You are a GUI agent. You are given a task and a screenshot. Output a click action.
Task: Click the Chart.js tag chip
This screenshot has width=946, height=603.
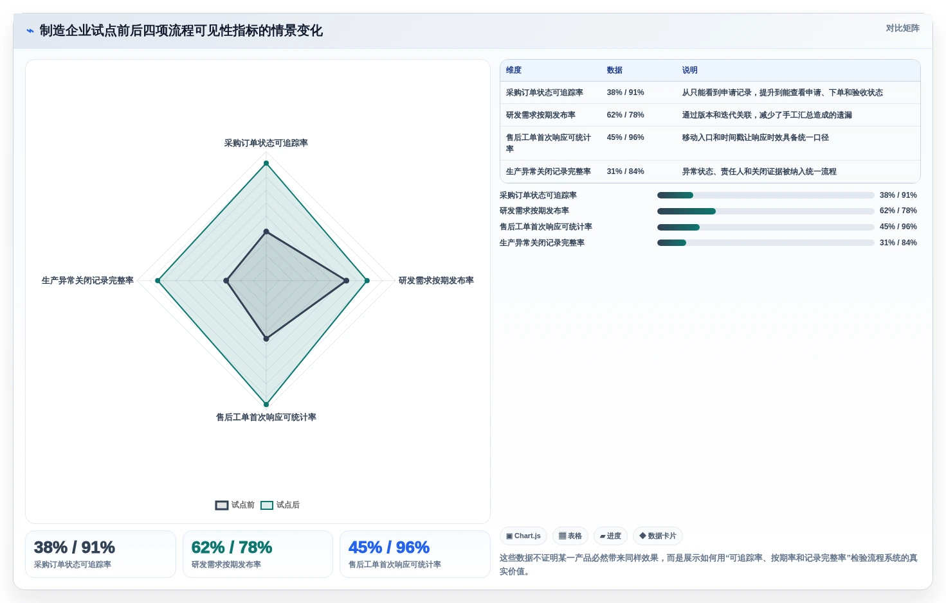click(523, 536)
